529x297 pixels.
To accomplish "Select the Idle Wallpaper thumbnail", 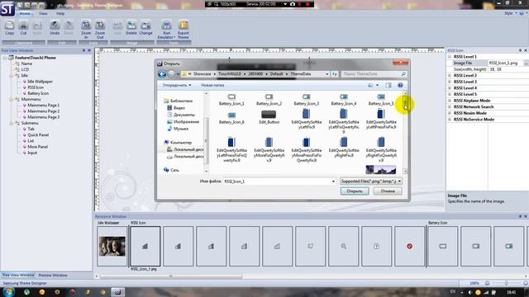I will (x=112, y=246).
